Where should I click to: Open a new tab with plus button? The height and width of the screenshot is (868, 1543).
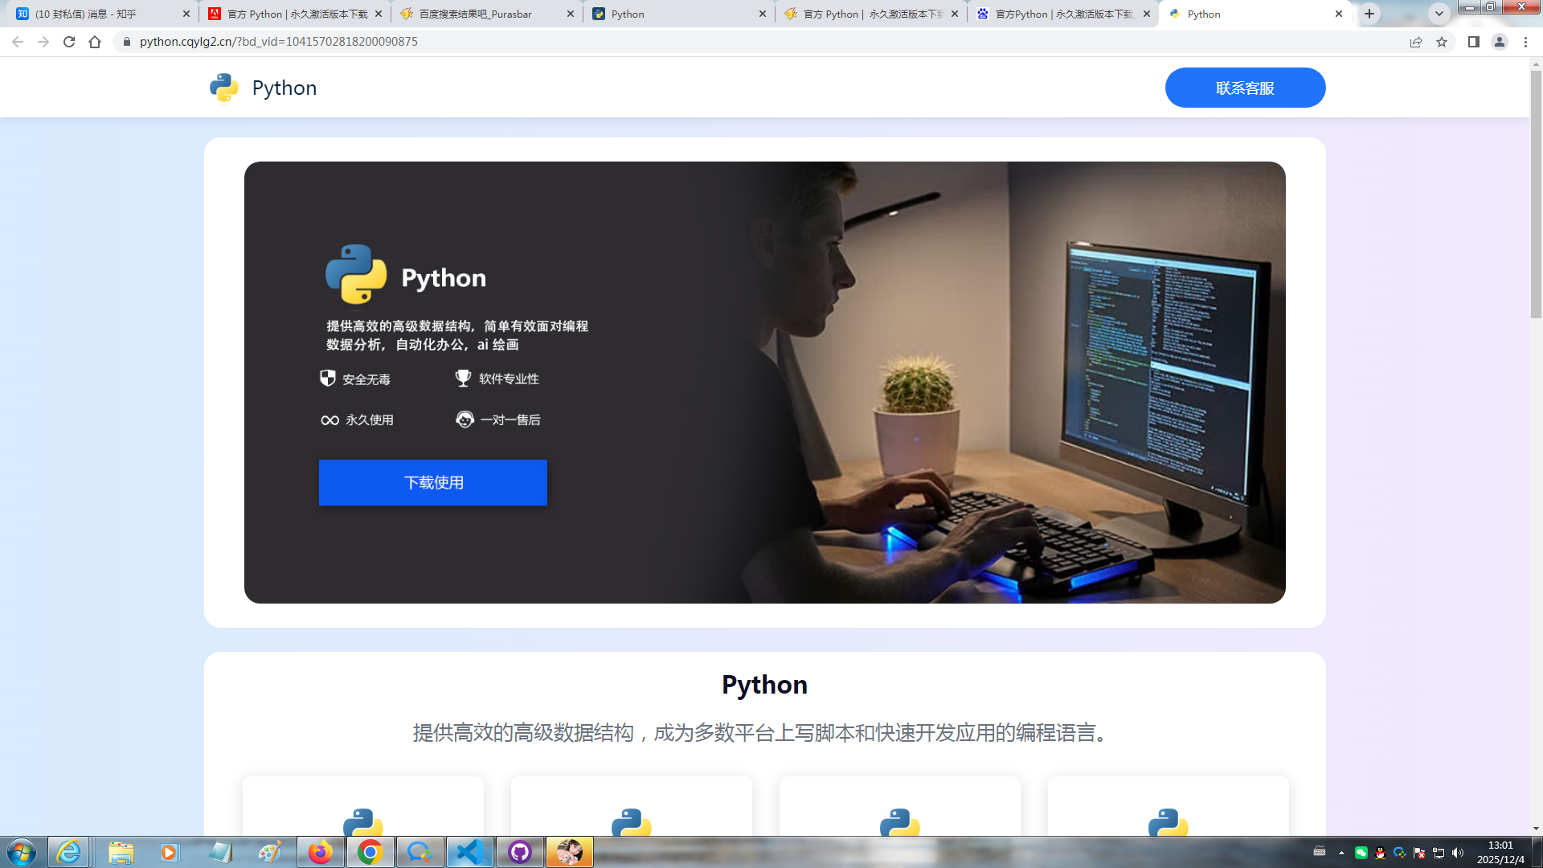tap(1369, 14)
